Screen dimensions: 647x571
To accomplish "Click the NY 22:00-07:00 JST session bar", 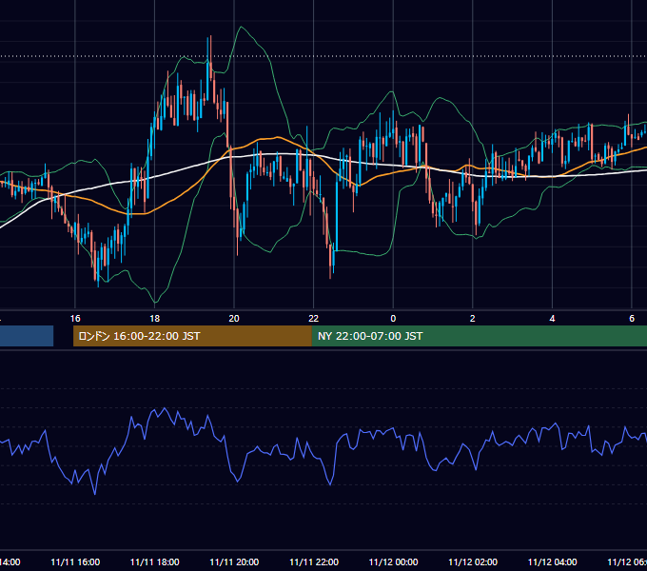I will 479,336.
